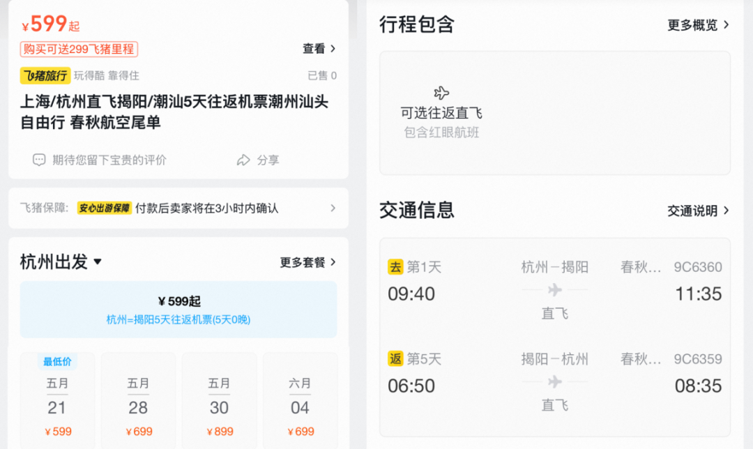Viewport: 753px width, 449px height.
Task: Expand the 杭州出发 departure city dropdown
Action: tap(61, 261)
